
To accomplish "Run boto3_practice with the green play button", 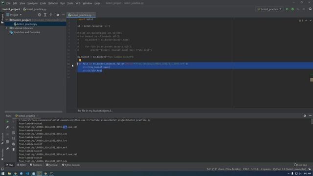I will [287, 9].
